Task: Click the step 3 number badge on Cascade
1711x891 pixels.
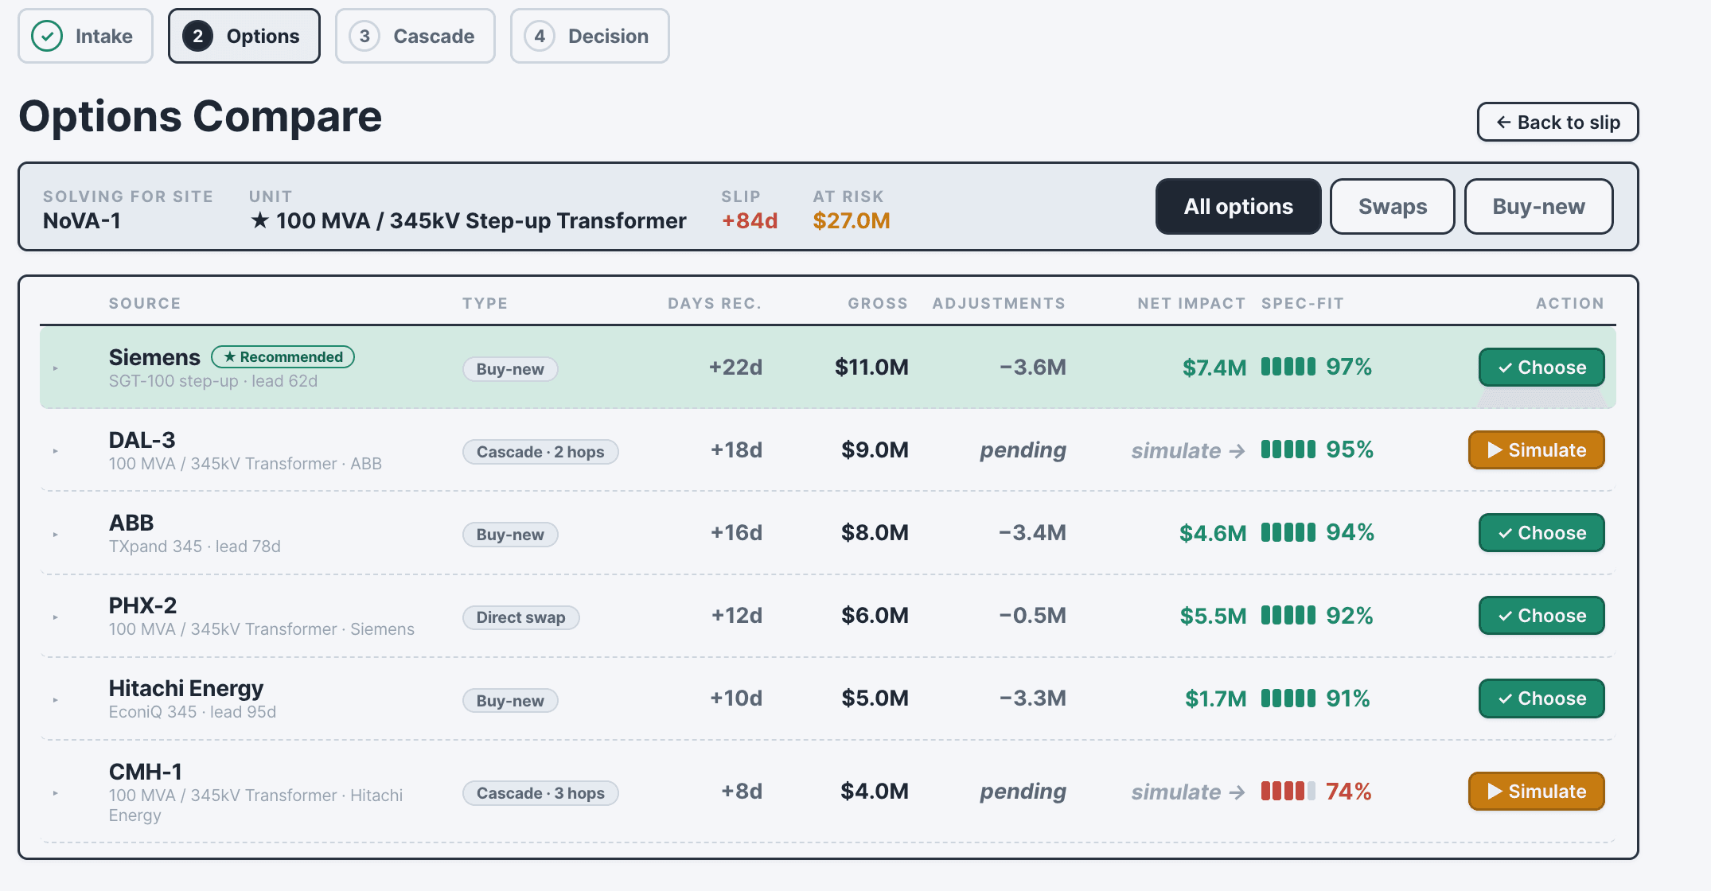Action: (x=364, y=36)
